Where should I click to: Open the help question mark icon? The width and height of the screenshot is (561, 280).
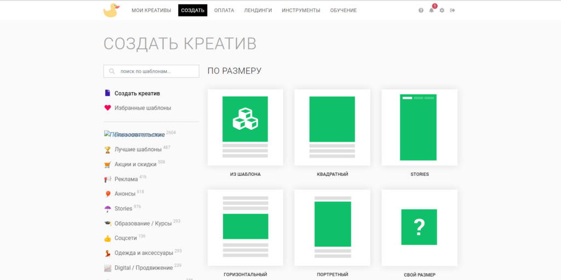click(x=421, y=10)
